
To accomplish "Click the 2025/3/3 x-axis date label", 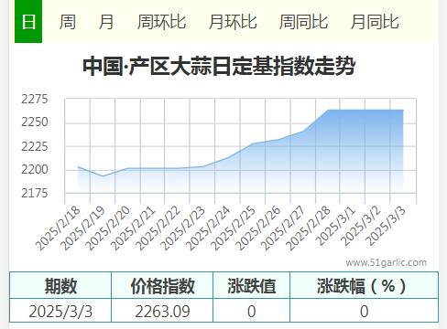I will [x=386, y=226].
